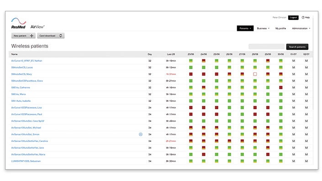Click the Search patients button
Screen dimensions: 322x181
coord(297,47)
